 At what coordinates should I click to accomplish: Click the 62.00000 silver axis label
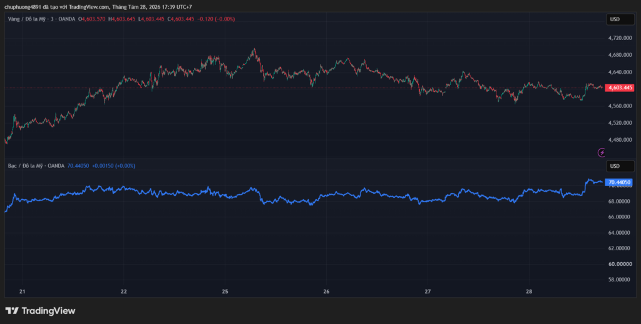pos(620,248)
